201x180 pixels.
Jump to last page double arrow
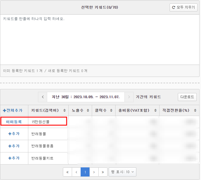tap(103, 172)
